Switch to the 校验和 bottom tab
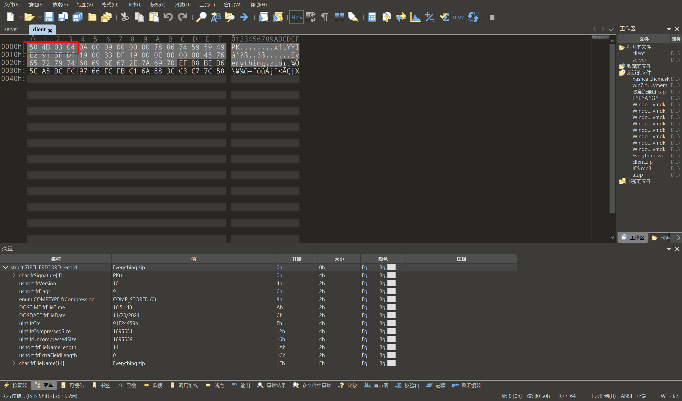The width and height of the screenshot is (682, 401). click(x=407, y=385)
